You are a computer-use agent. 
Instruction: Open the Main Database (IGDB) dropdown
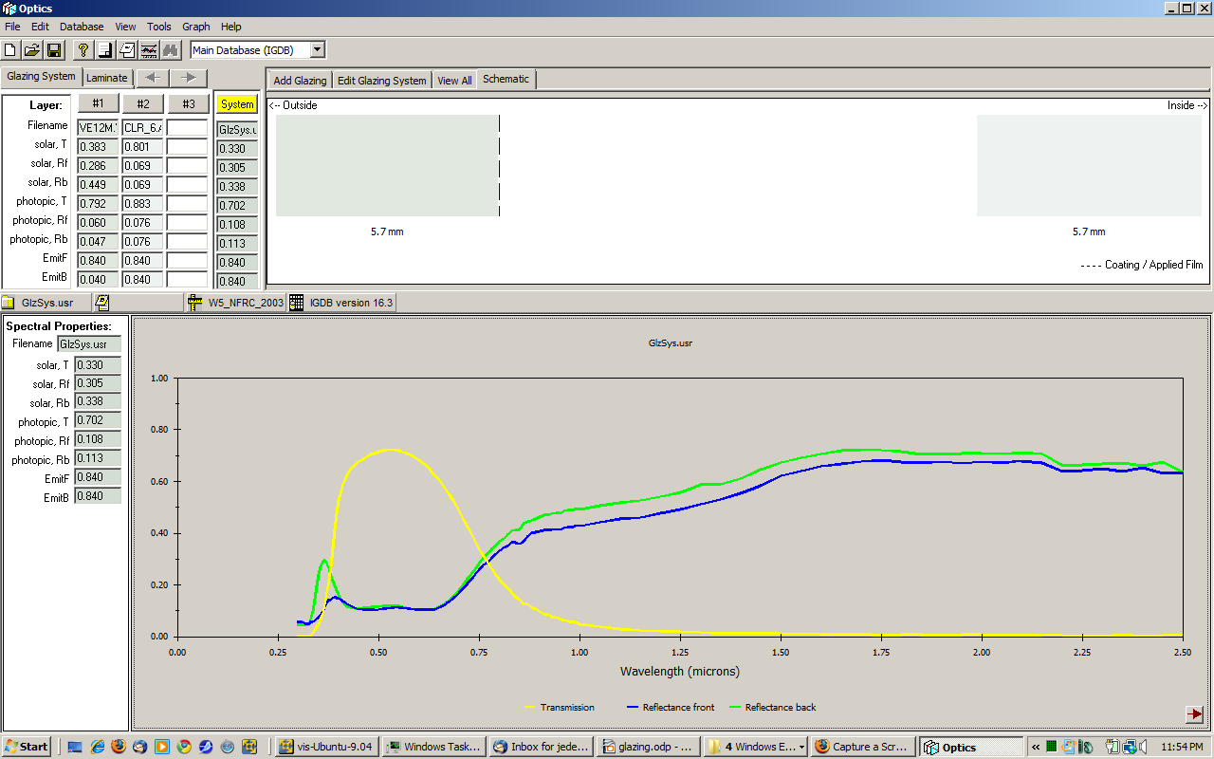(319, 49)
